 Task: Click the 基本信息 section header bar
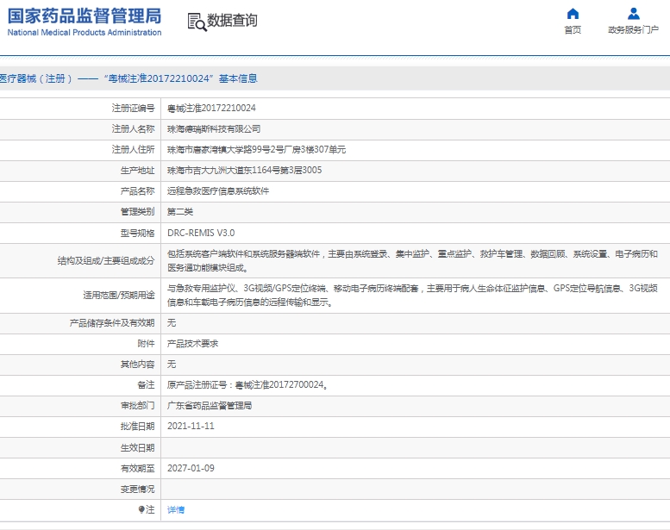(x=335, y=78)
